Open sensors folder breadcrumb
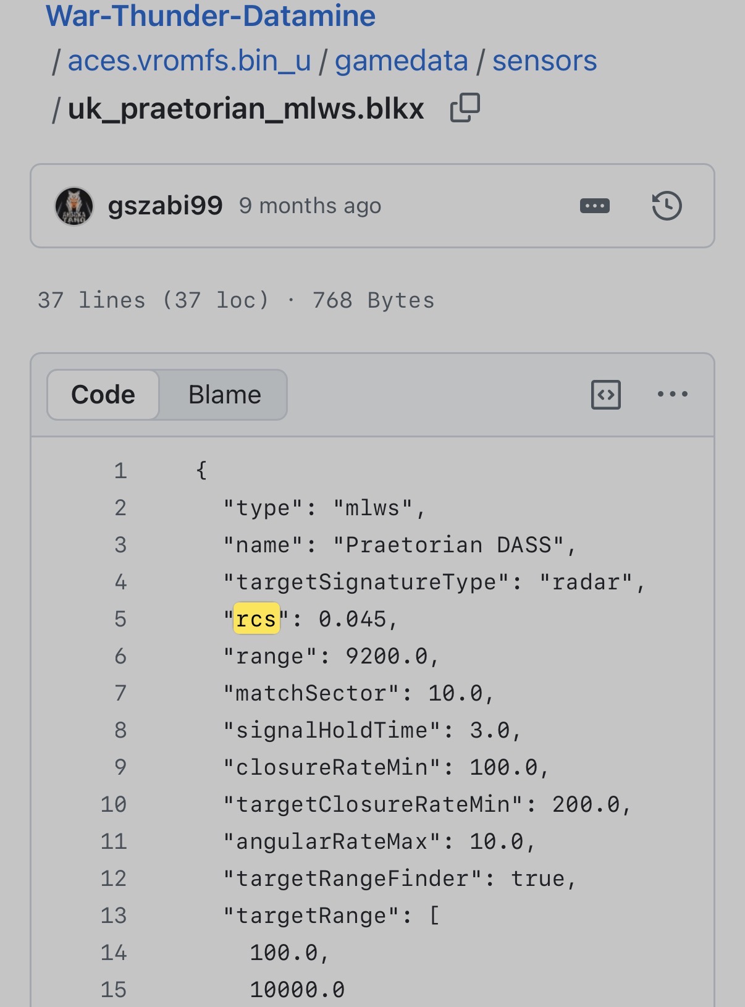 [x=544, y=61]
